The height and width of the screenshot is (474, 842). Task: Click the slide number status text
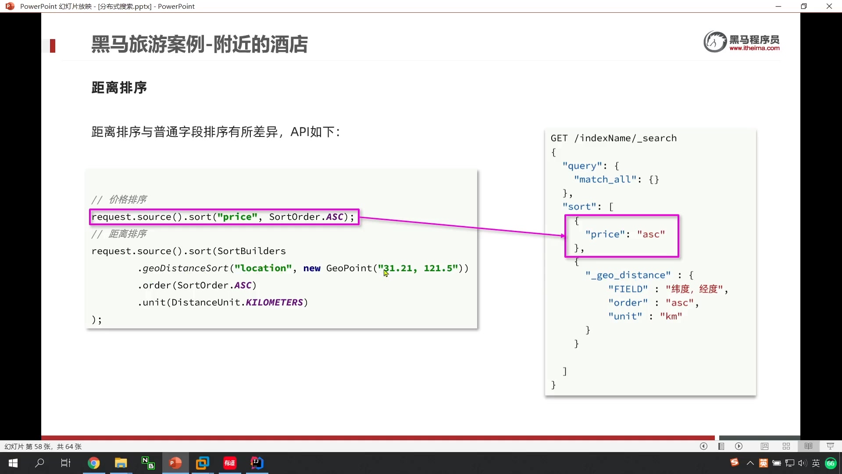pyautogui.click(x=43, y=446)
